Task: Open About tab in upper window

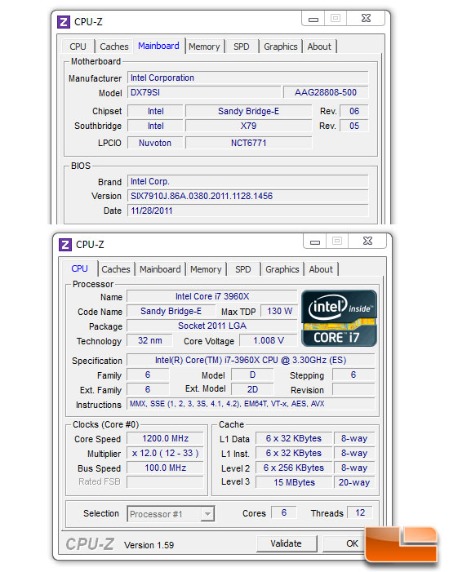Action: click(x=319, y=47)
